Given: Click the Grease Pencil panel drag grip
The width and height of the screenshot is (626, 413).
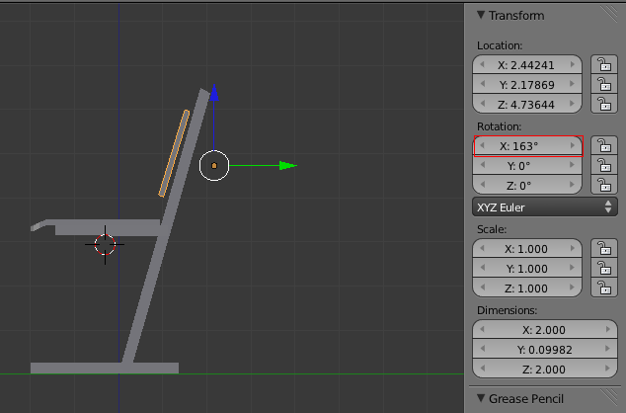Looking at the screenshot, I should click(611, 396).
